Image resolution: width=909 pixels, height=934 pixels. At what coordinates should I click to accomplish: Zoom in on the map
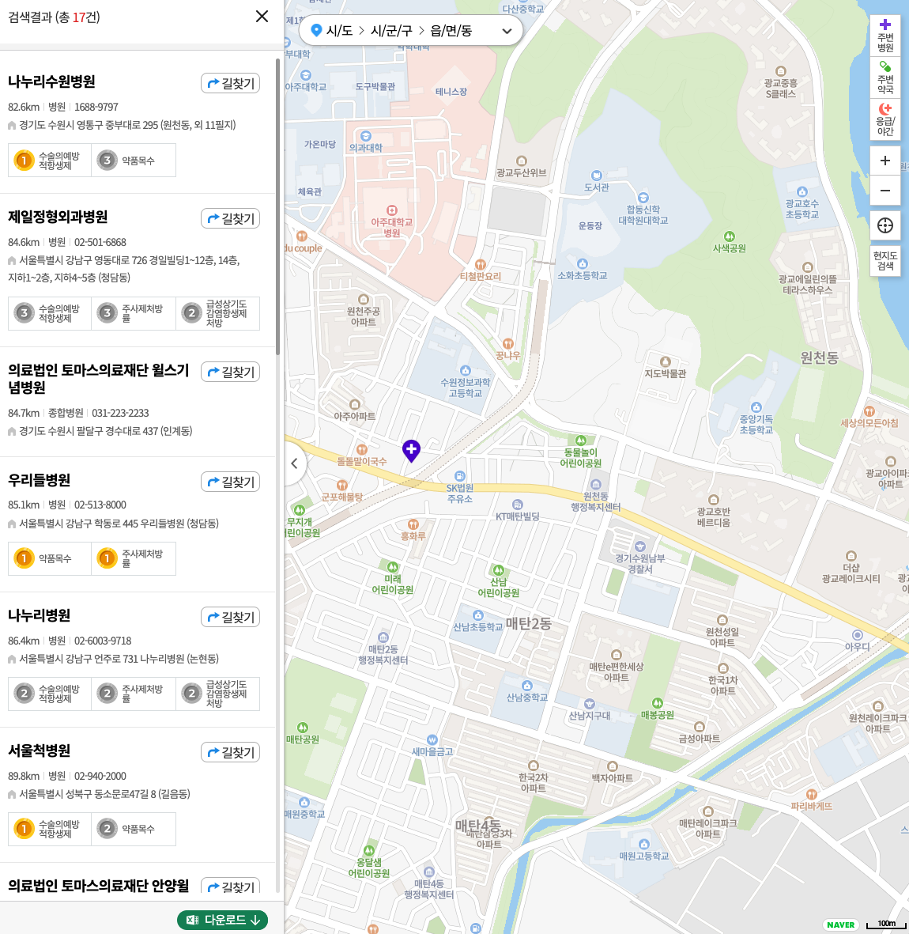(x=885, y=161)
